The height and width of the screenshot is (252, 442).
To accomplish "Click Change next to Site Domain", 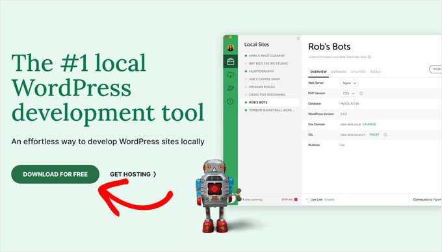I will pos(369,124).
